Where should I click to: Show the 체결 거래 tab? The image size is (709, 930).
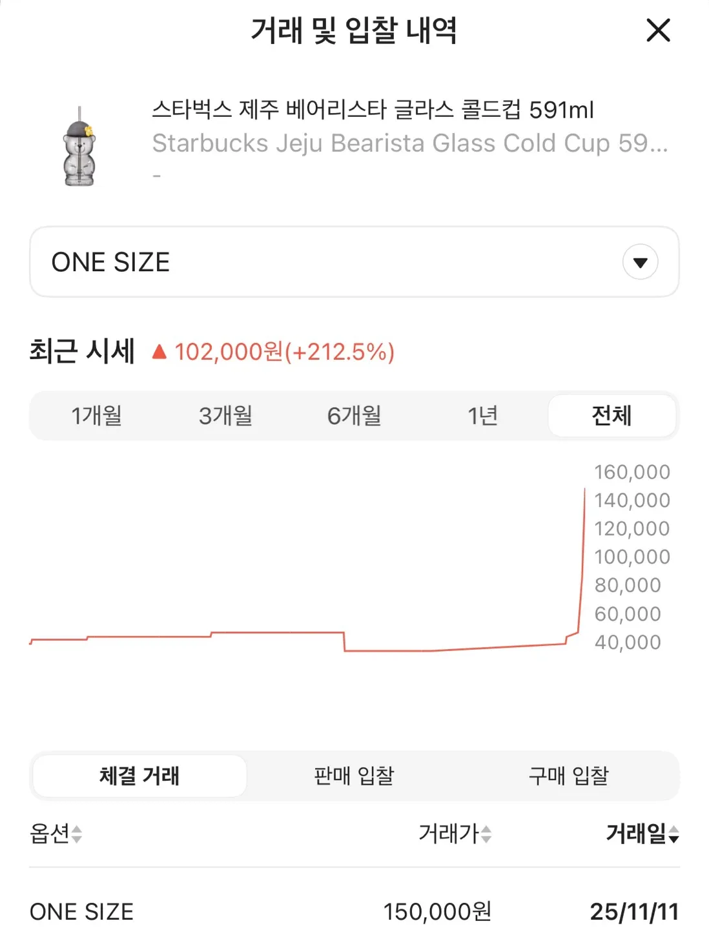[x=139, y=776]
